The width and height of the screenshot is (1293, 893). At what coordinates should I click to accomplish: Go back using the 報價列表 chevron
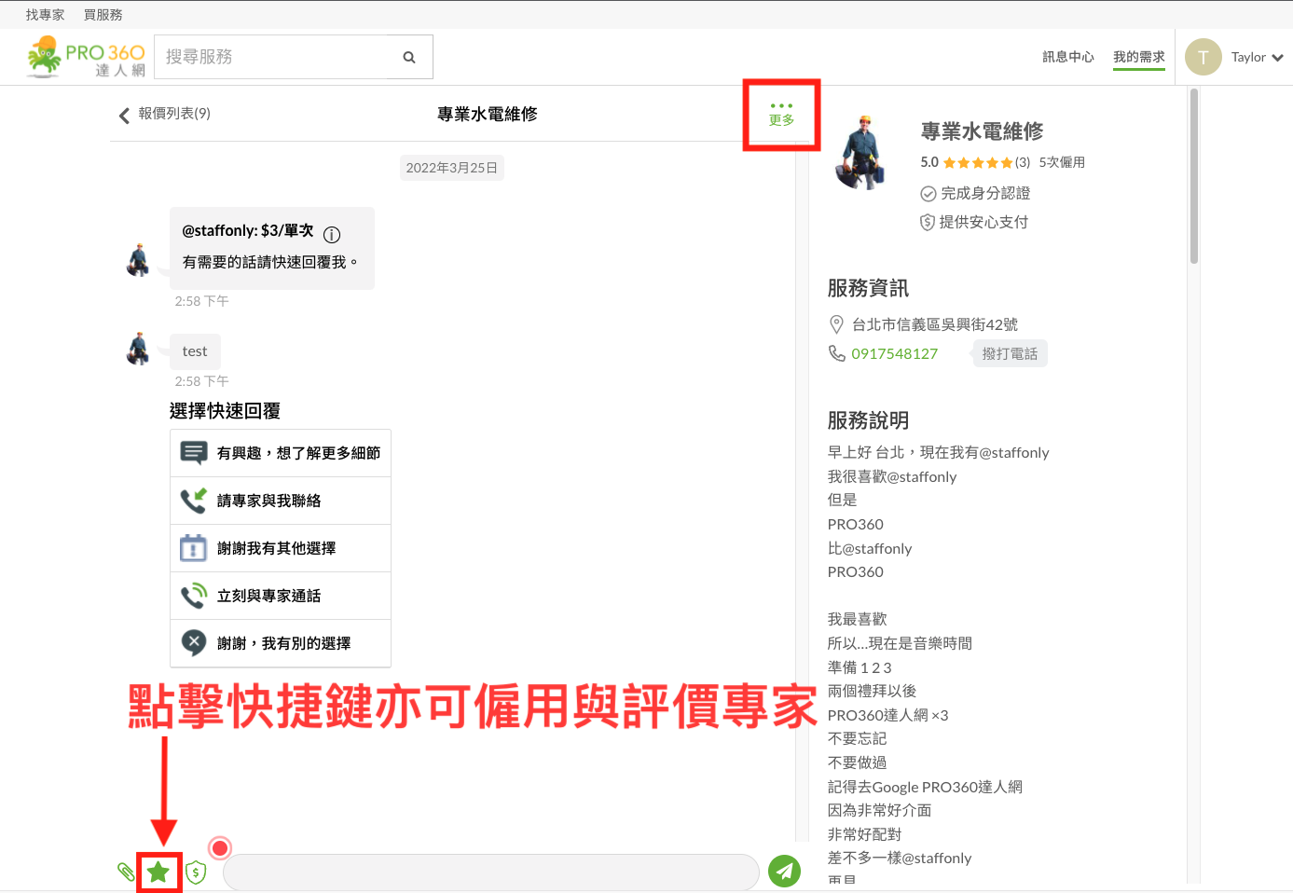click(124, 115)
